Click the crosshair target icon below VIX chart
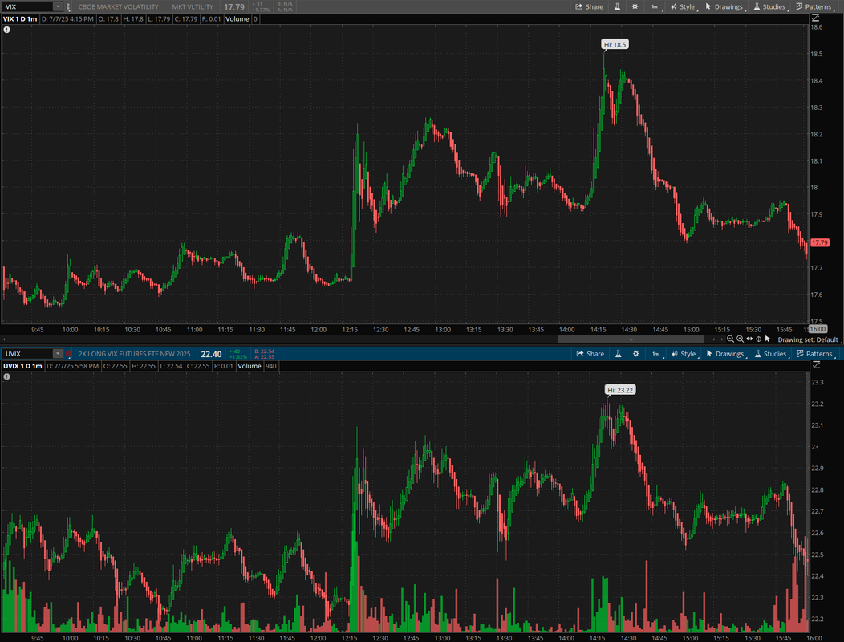 point(758,339)
